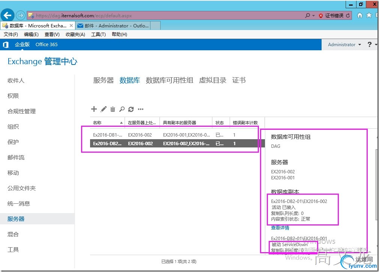Open the browser Home icon
The height and width of the screenshot is (272, 379).
[359, 15]
